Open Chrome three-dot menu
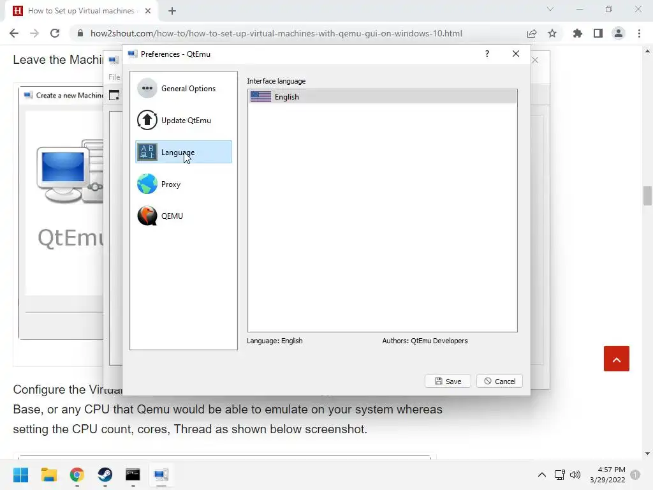Image resolution: width=653 pixels, height=490 pixels. pos(639,33)
